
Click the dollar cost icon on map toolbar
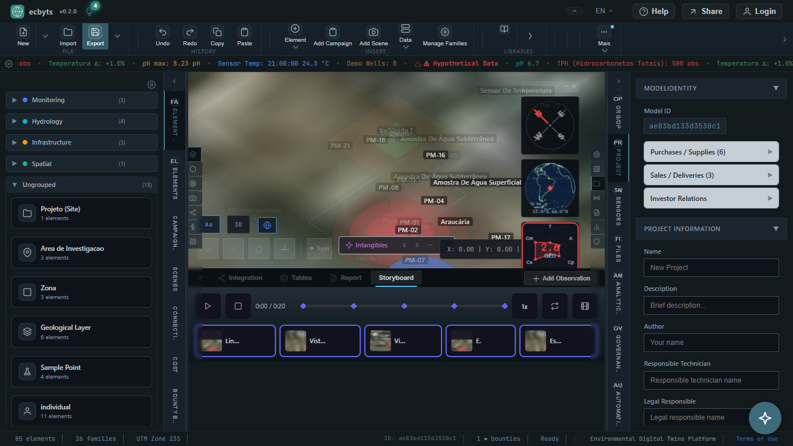click(193, 227)
